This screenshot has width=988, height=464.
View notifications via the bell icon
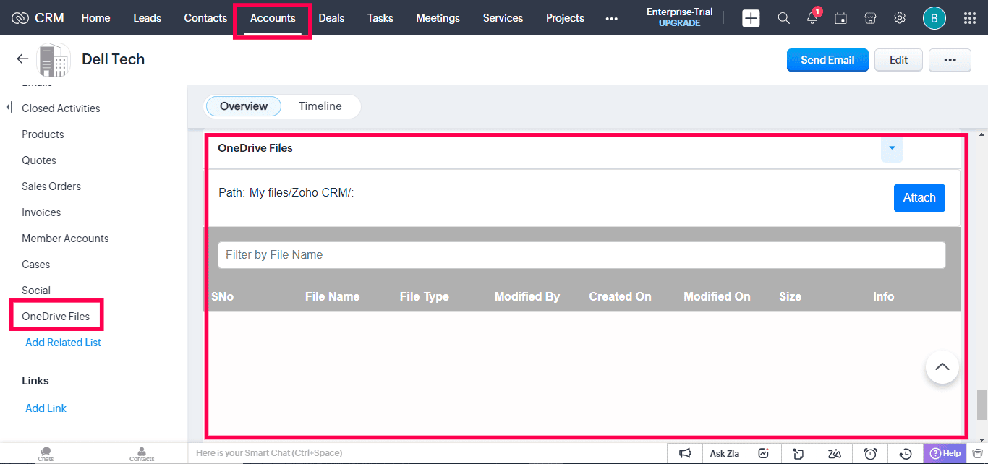tap(813, 18)
